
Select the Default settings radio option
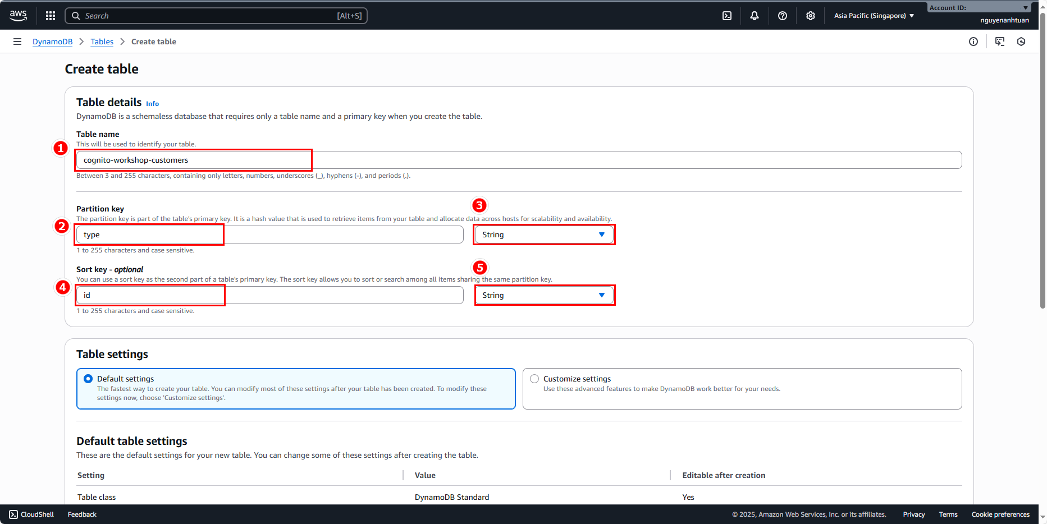88,379
